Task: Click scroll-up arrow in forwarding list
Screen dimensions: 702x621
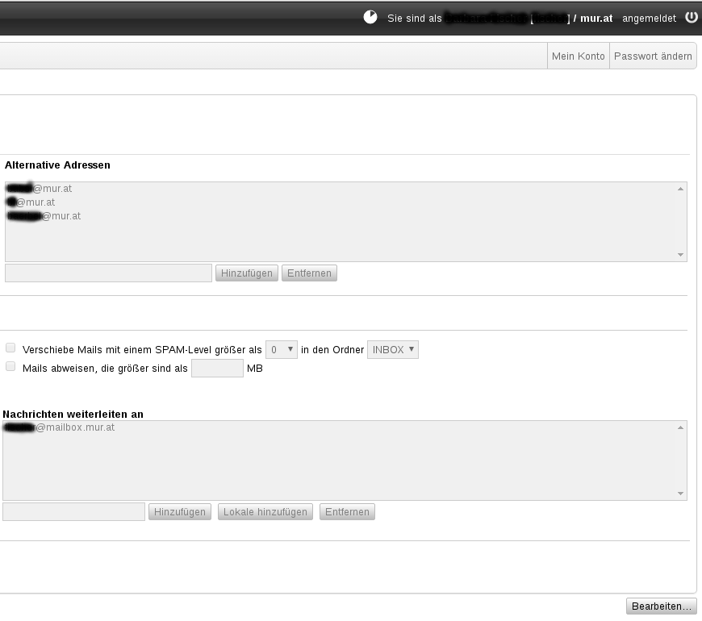Action: 681,427
